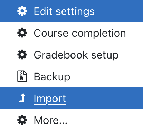This screenshot has height=136, width=143.
Task: Click the white space right of Backup label
Action: click(106, 76)
